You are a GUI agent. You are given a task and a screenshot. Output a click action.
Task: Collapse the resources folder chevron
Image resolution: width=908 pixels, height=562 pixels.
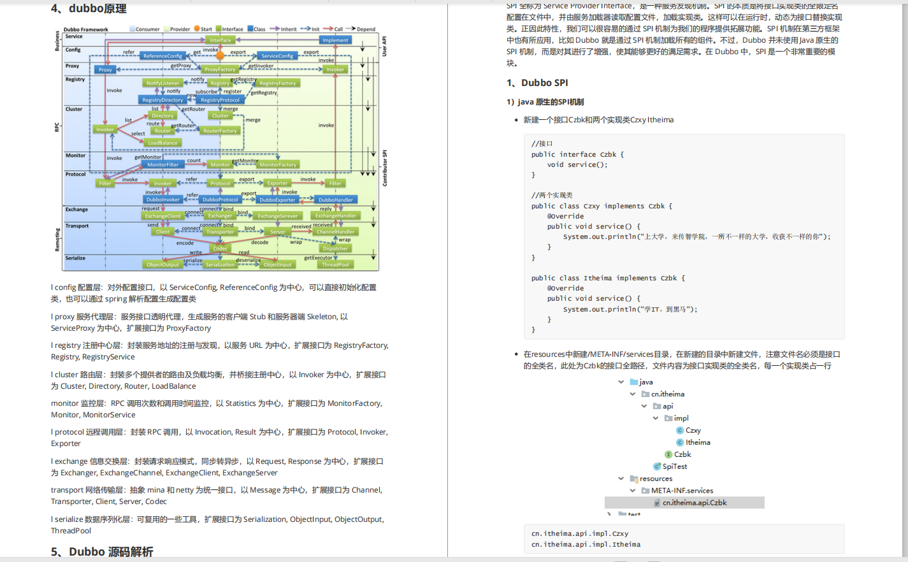pyautogui.click(x=621, y=479)
